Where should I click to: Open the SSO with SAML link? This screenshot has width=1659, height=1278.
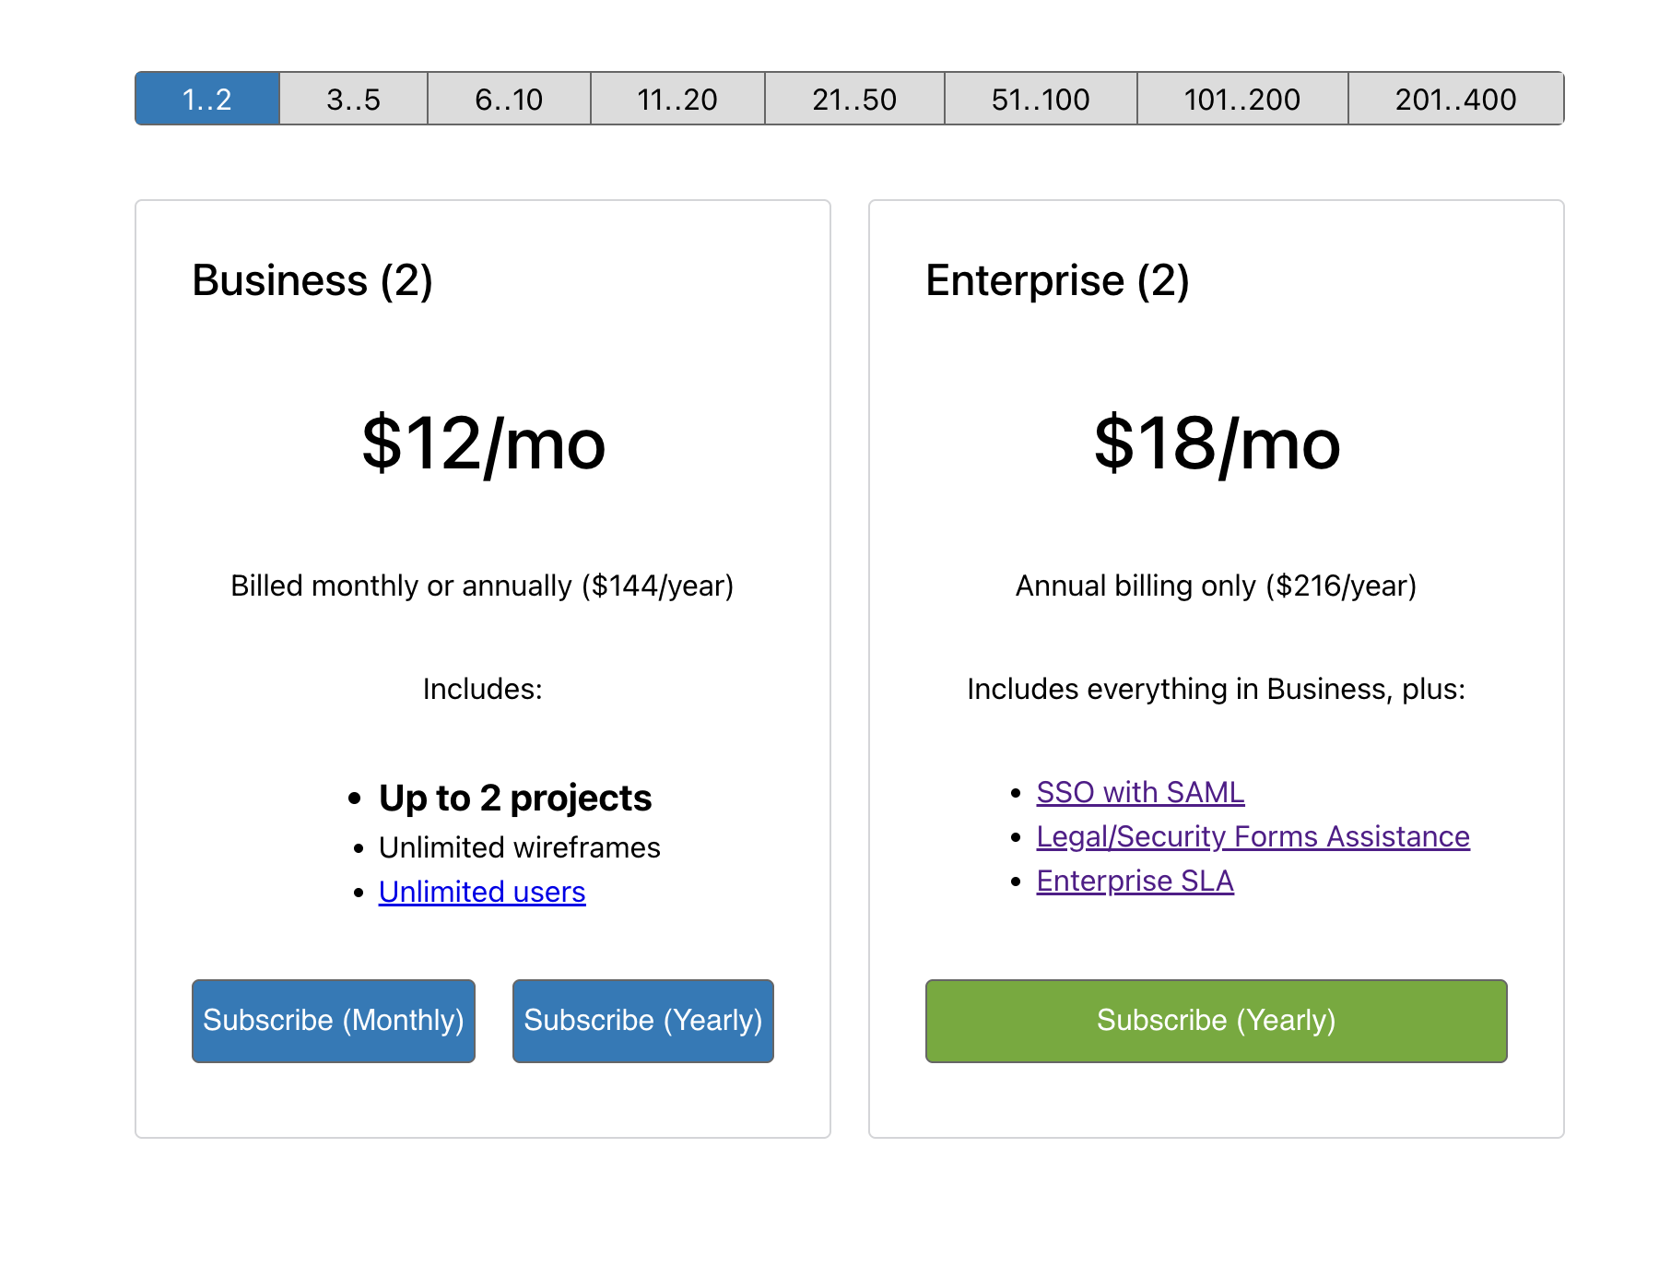click(x=1140, y=792)
